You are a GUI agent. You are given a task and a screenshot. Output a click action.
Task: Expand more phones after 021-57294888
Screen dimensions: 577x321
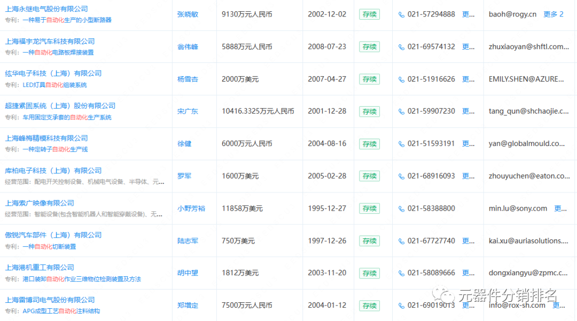coord(469,14)
